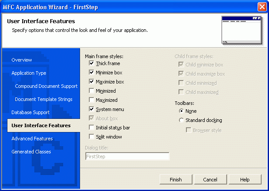Image resolution: width=269 pixels, height=191 pixels.
Task: Click the application preview thumbnail image
Action: [241, 30]
